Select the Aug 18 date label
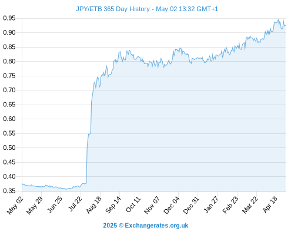The width and height of the screenshot is (291, 235). pos(94,205)
